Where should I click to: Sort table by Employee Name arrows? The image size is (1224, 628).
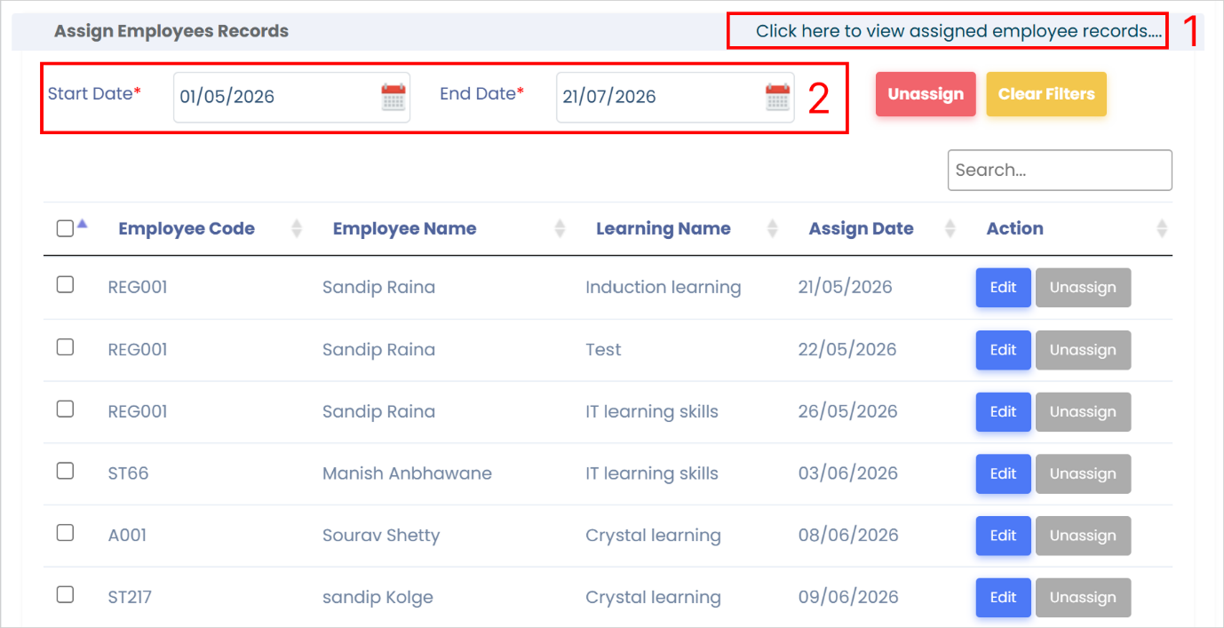pos(560,229)
